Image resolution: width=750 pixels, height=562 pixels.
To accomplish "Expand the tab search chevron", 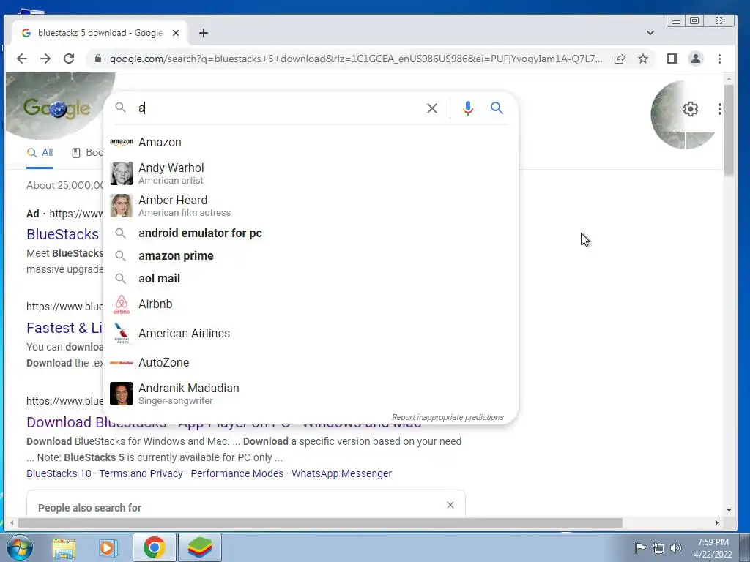I will tap(650, 33).
